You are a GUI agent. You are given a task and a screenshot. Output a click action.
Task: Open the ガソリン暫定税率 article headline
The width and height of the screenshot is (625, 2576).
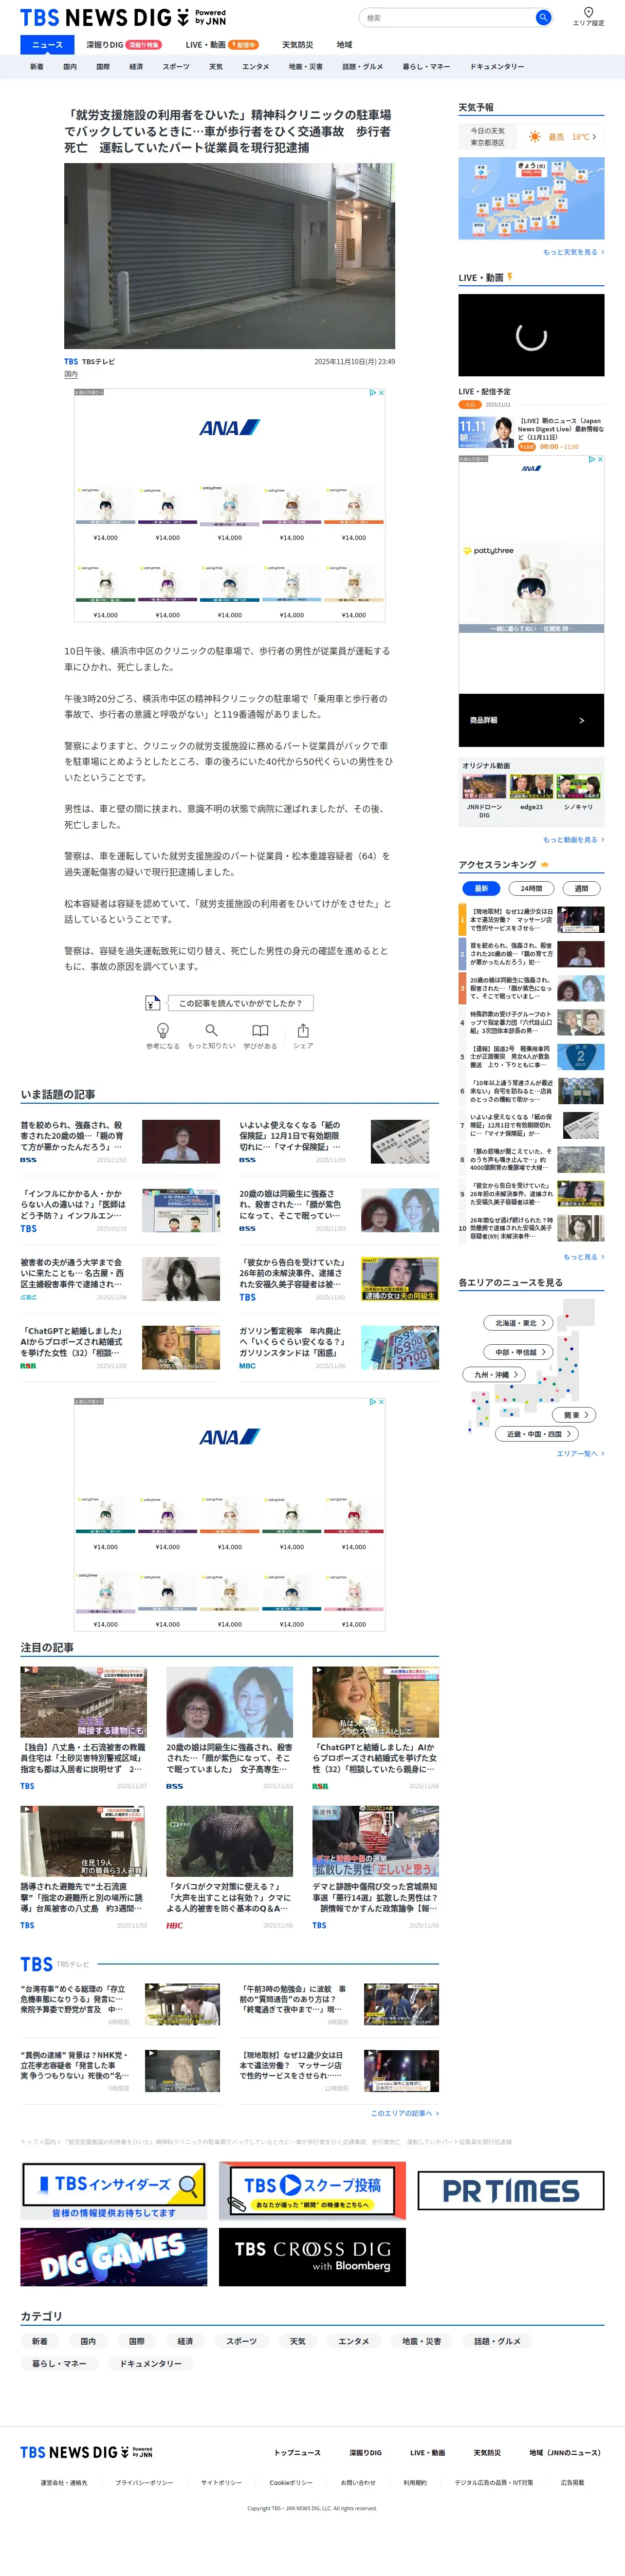292,1342
